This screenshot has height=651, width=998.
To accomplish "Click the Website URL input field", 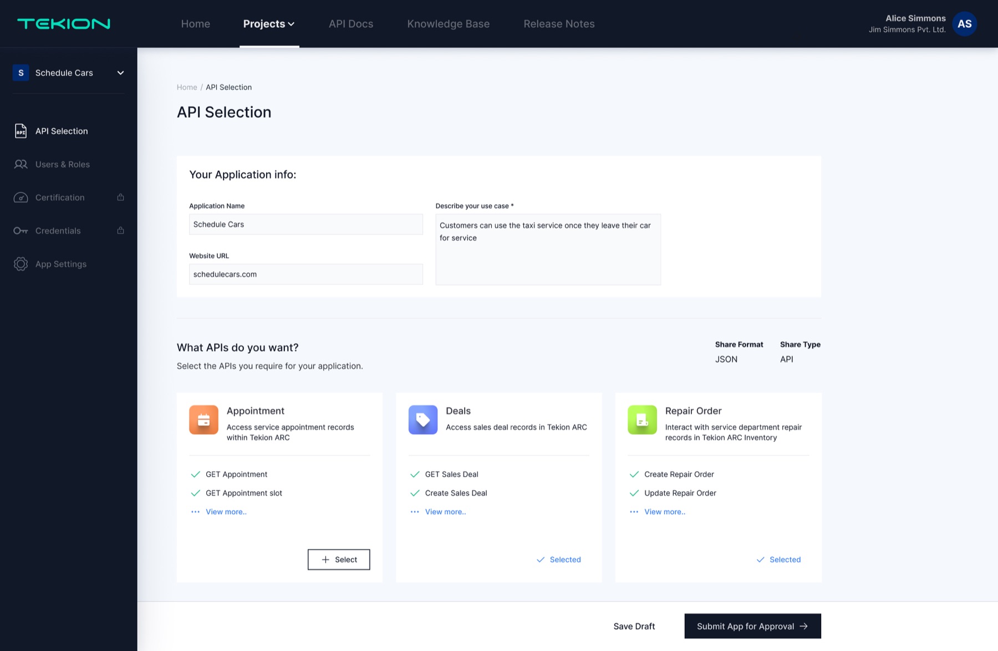I will coord(306,274).
